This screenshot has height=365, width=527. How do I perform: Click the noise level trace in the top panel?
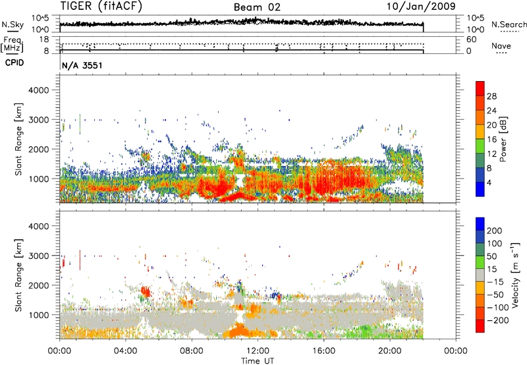click(241, 23)
